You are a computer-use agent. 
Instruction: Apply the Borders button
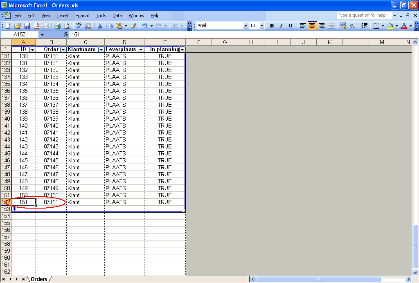(x=376, y=26)
